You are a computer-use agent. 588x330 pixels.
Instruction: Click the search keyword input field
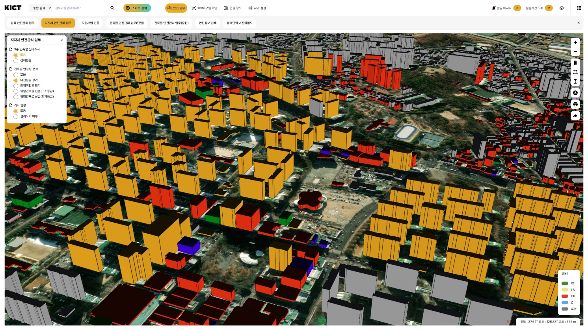[78, 8]
